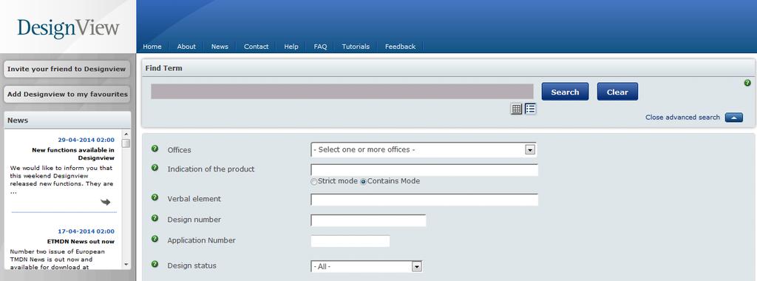Select Strict mode radio button
The width and height of the screenshot is (757, 281).
(313, 181)
